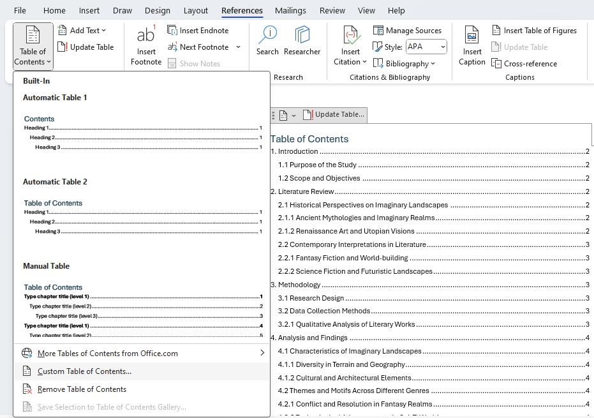Click Cross-reference
The image size is (594, 418).
(524, 64)
